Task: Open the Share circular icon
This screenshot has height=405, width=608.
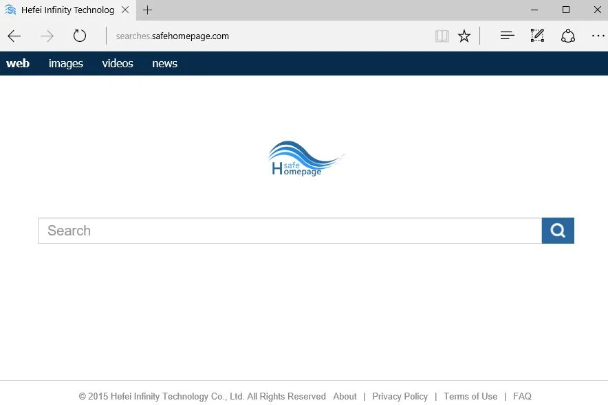Action: click(x=567, y=36)
